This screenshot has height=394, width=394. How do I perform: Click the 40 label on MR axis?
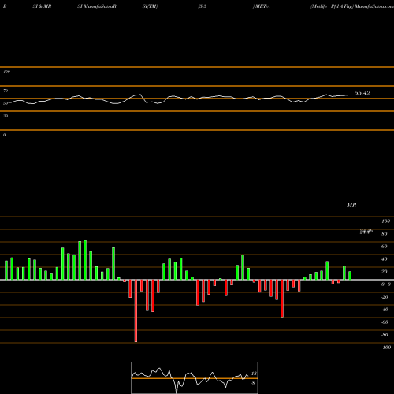point(385,259)
